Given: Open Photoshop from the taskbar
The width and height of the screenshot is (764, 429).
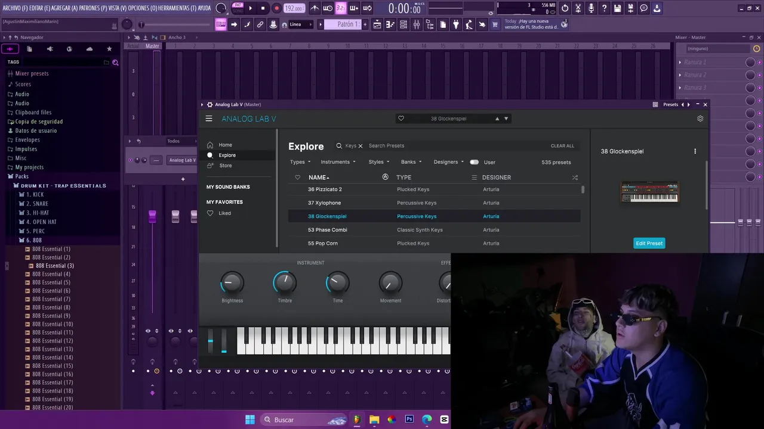Looking at the screenshot, I should click(409, 419).
